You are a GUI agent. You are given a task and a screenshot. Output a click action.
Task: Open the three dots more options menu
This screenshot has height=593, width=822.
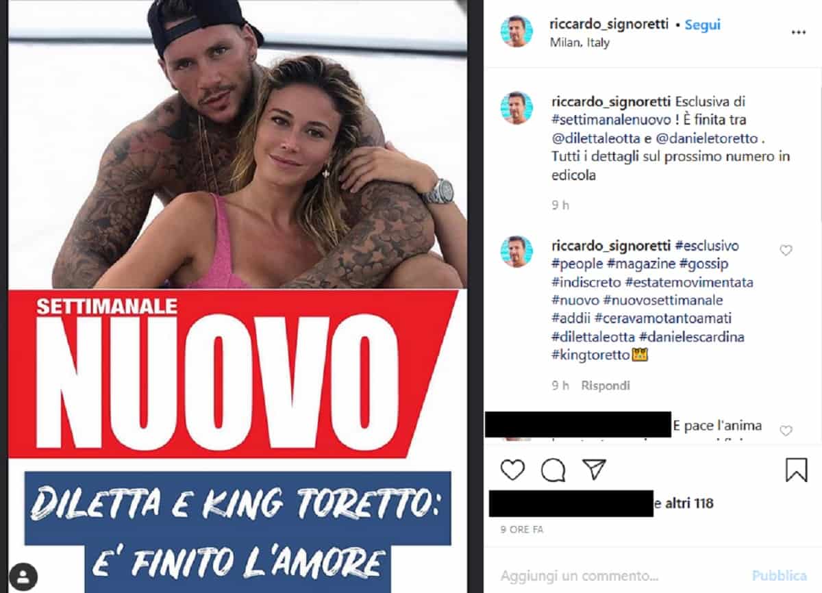(x=799, y=32)
